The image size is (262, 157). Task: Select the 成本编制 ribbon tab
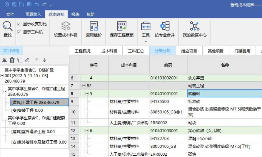tap(56, 14)
